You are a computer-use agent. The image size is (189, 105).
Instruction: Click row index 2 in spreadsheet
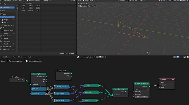18,10
